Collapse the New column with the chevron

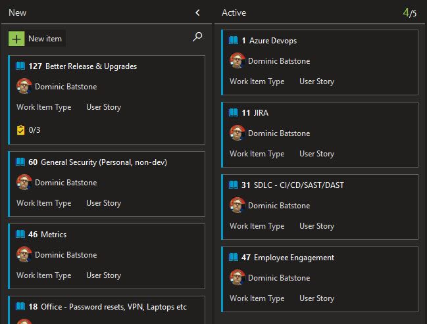point(197,12)
